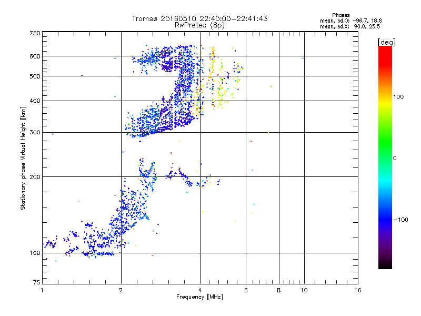Select the 'mean, sd,O: -96.7, 18.8' line
421x316 pixels.
(350, 21)
